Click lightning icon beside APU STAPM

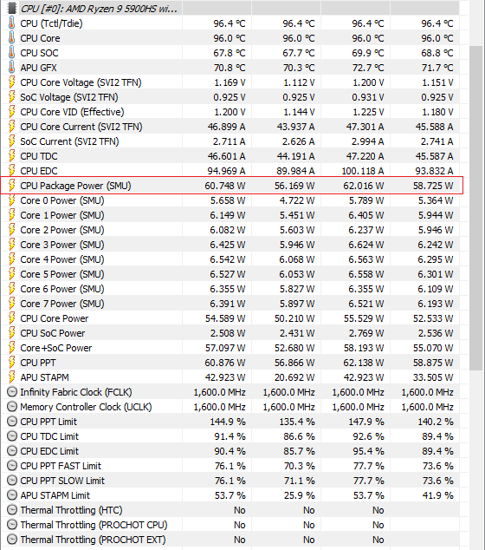click(11, 377)
